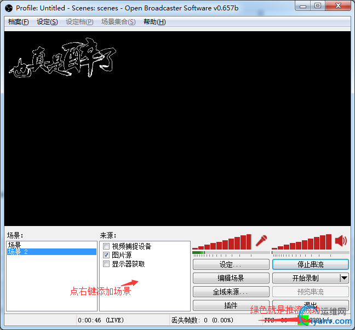Image resolution: width=355 pixels, height=330 pixels.
Task: Click the green stream status indicator
Action: click(x=303, y=320)
